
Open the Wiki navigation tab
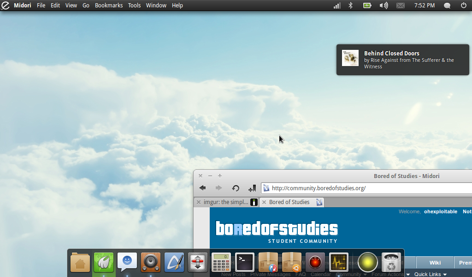click(x=435, y=263)
